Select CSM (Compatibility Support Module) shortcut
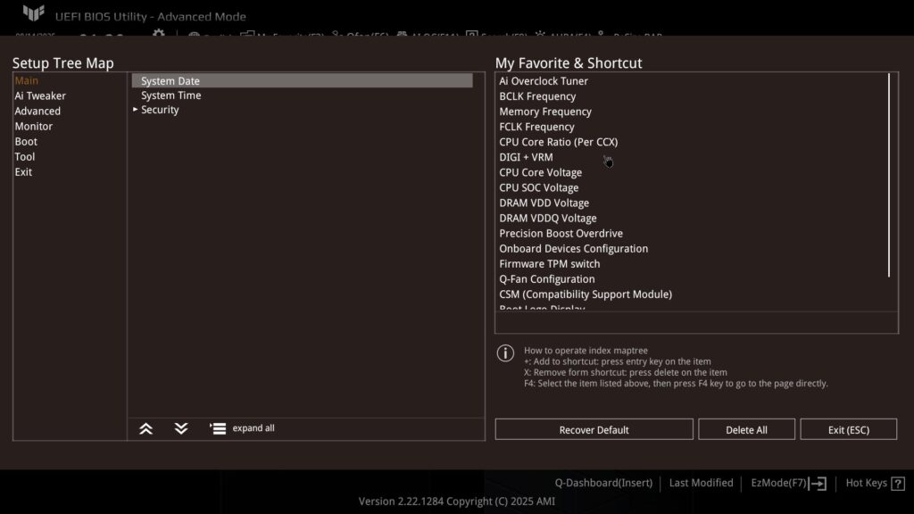 [x=586, y=294]
